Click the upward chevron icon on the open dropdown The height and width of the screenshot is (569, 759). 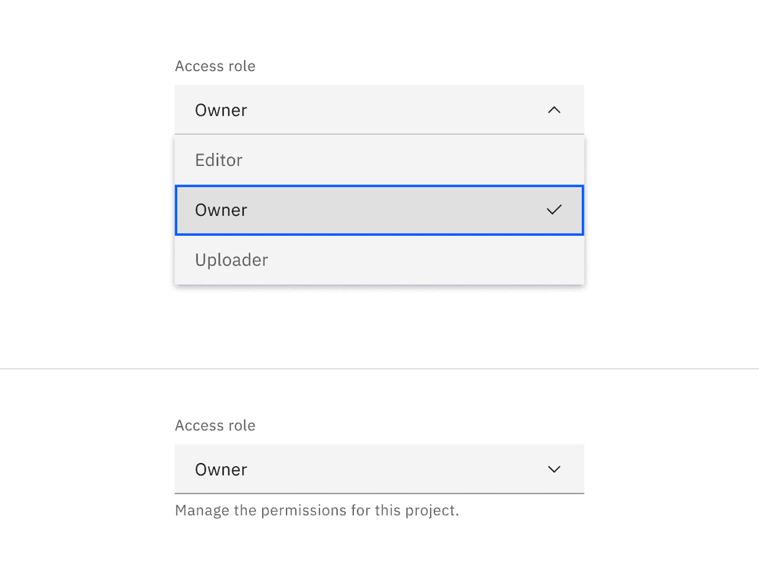pos(554,110)
